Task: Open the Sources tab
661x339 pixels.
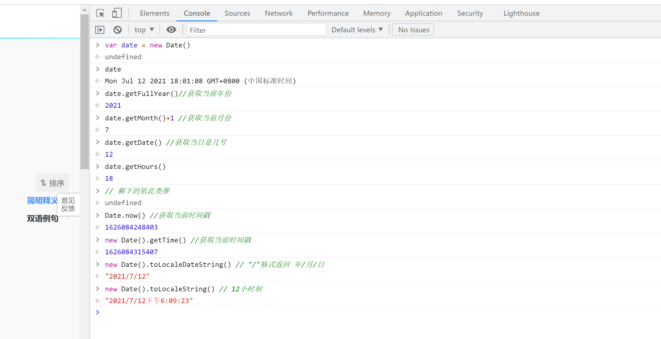Action: coord(237,13)
